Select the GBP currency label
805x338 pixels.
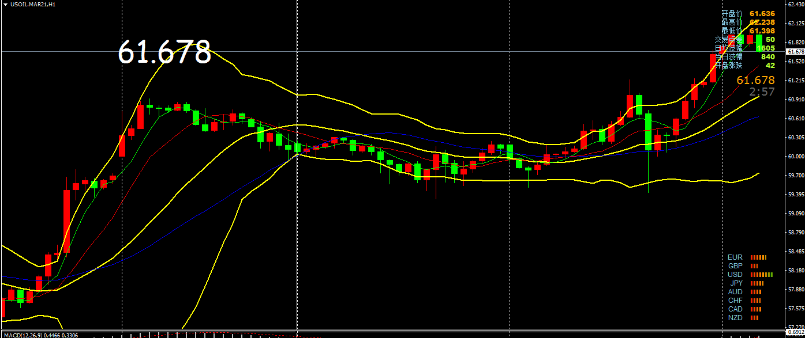(x=735, y=266)
